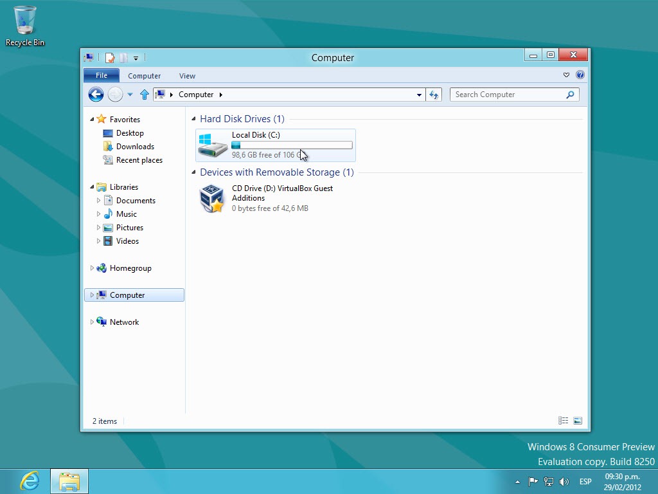Screen dimensions: 658x494
Task: Expand the Music library node
Action: click(x=98, y=214)
